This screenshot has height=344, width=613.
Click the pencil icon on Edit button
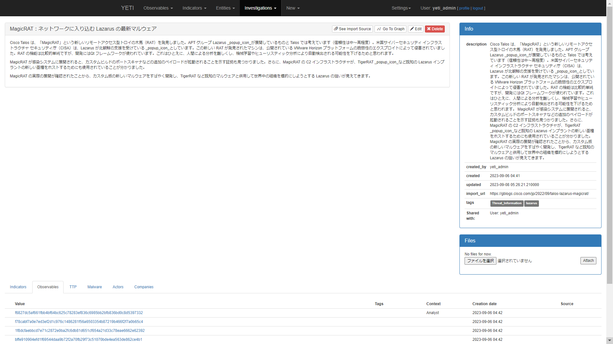coord(412,29)
